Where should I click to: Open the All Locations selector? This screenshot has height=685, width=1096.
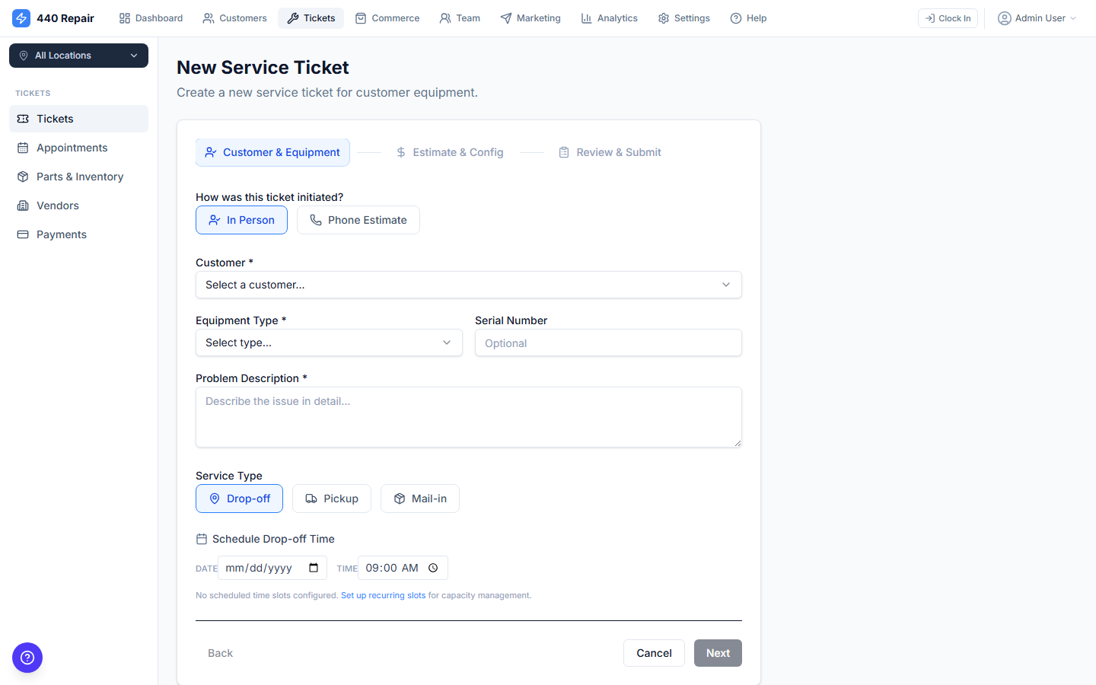pos(78,56)
